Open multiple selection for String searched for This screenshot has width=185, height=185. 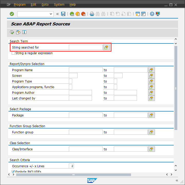click(106, 47)
